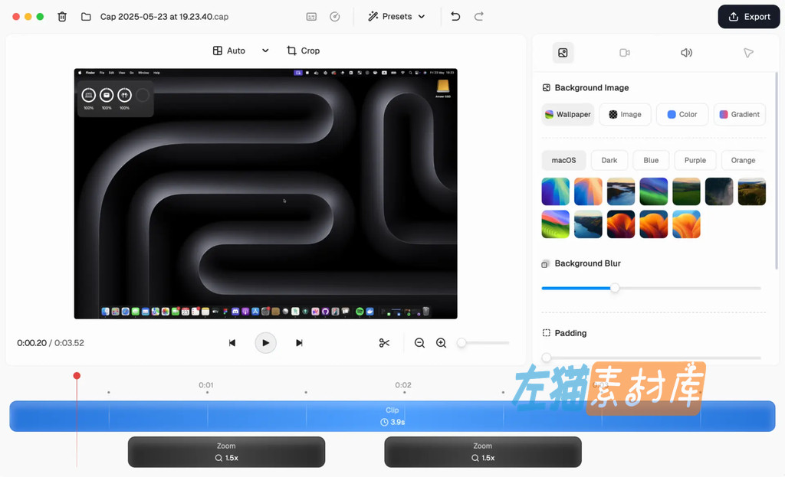Click the recording file name in the title bar
This screenshot has width=785, height=477.
164,17
